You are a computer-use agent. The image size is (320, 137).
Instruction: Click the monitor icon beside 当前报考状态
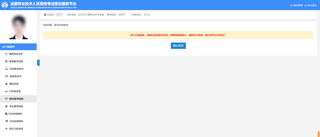click(6, 69)
